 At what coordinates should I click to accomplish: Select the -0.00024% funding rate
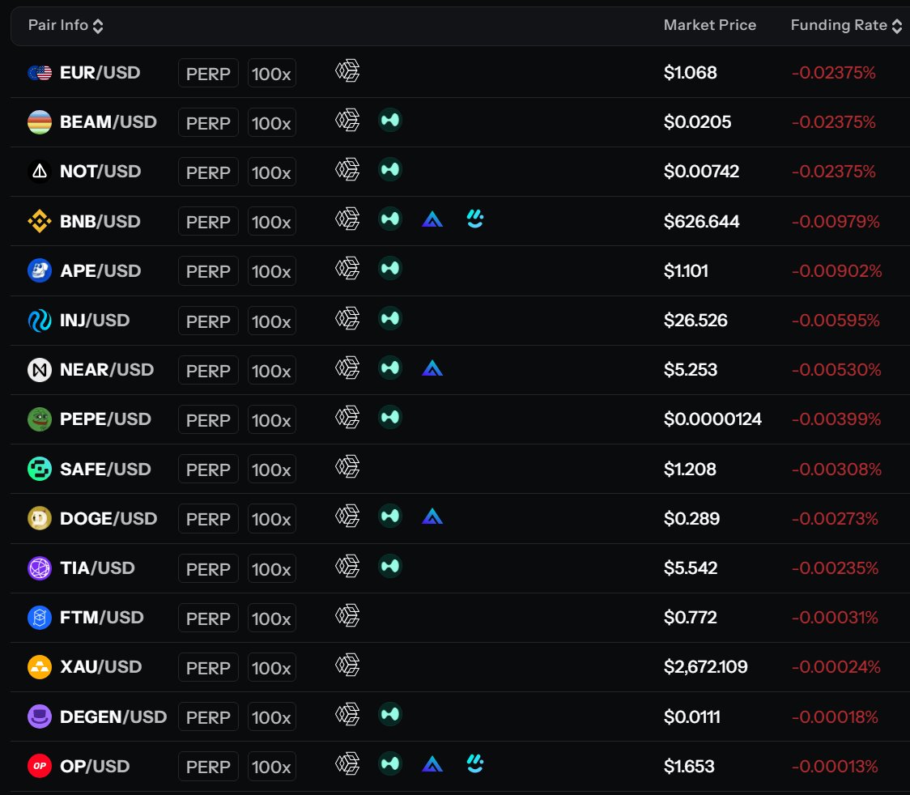click(x=836, y=667)
